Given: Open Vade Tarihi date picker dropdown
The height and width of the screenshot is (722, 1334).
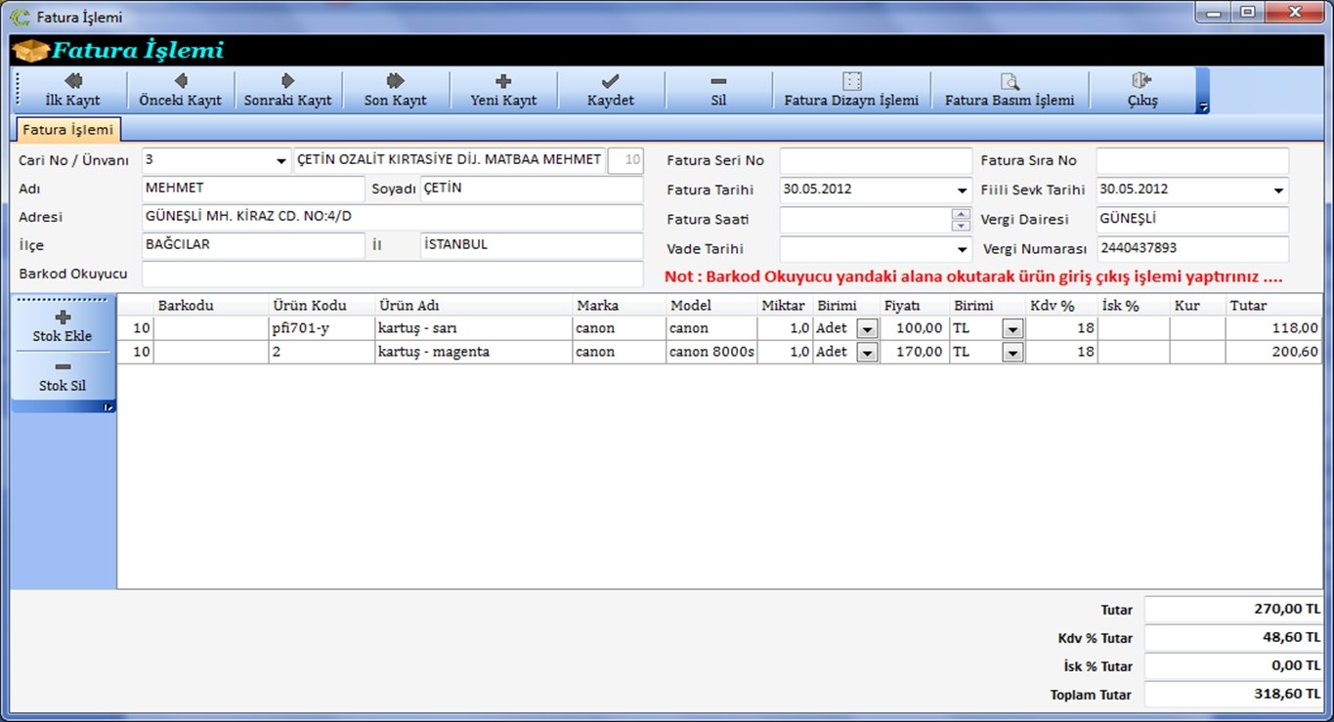Looking at the screenshot, I should click(963, 250).
